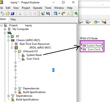Expand the RT tree item
The height and width of the screenshot is (102, 110).
tap(9, 37)
